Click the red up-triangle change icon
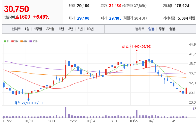The image size is (196, 126). click(x=17, y=17)
